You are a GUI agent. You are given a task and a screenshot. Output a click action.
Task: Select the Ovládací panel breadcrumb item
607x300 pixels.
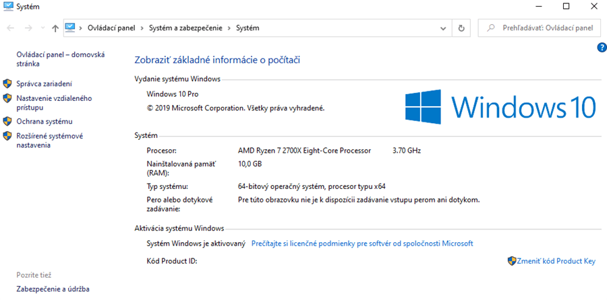click(111, 28)
